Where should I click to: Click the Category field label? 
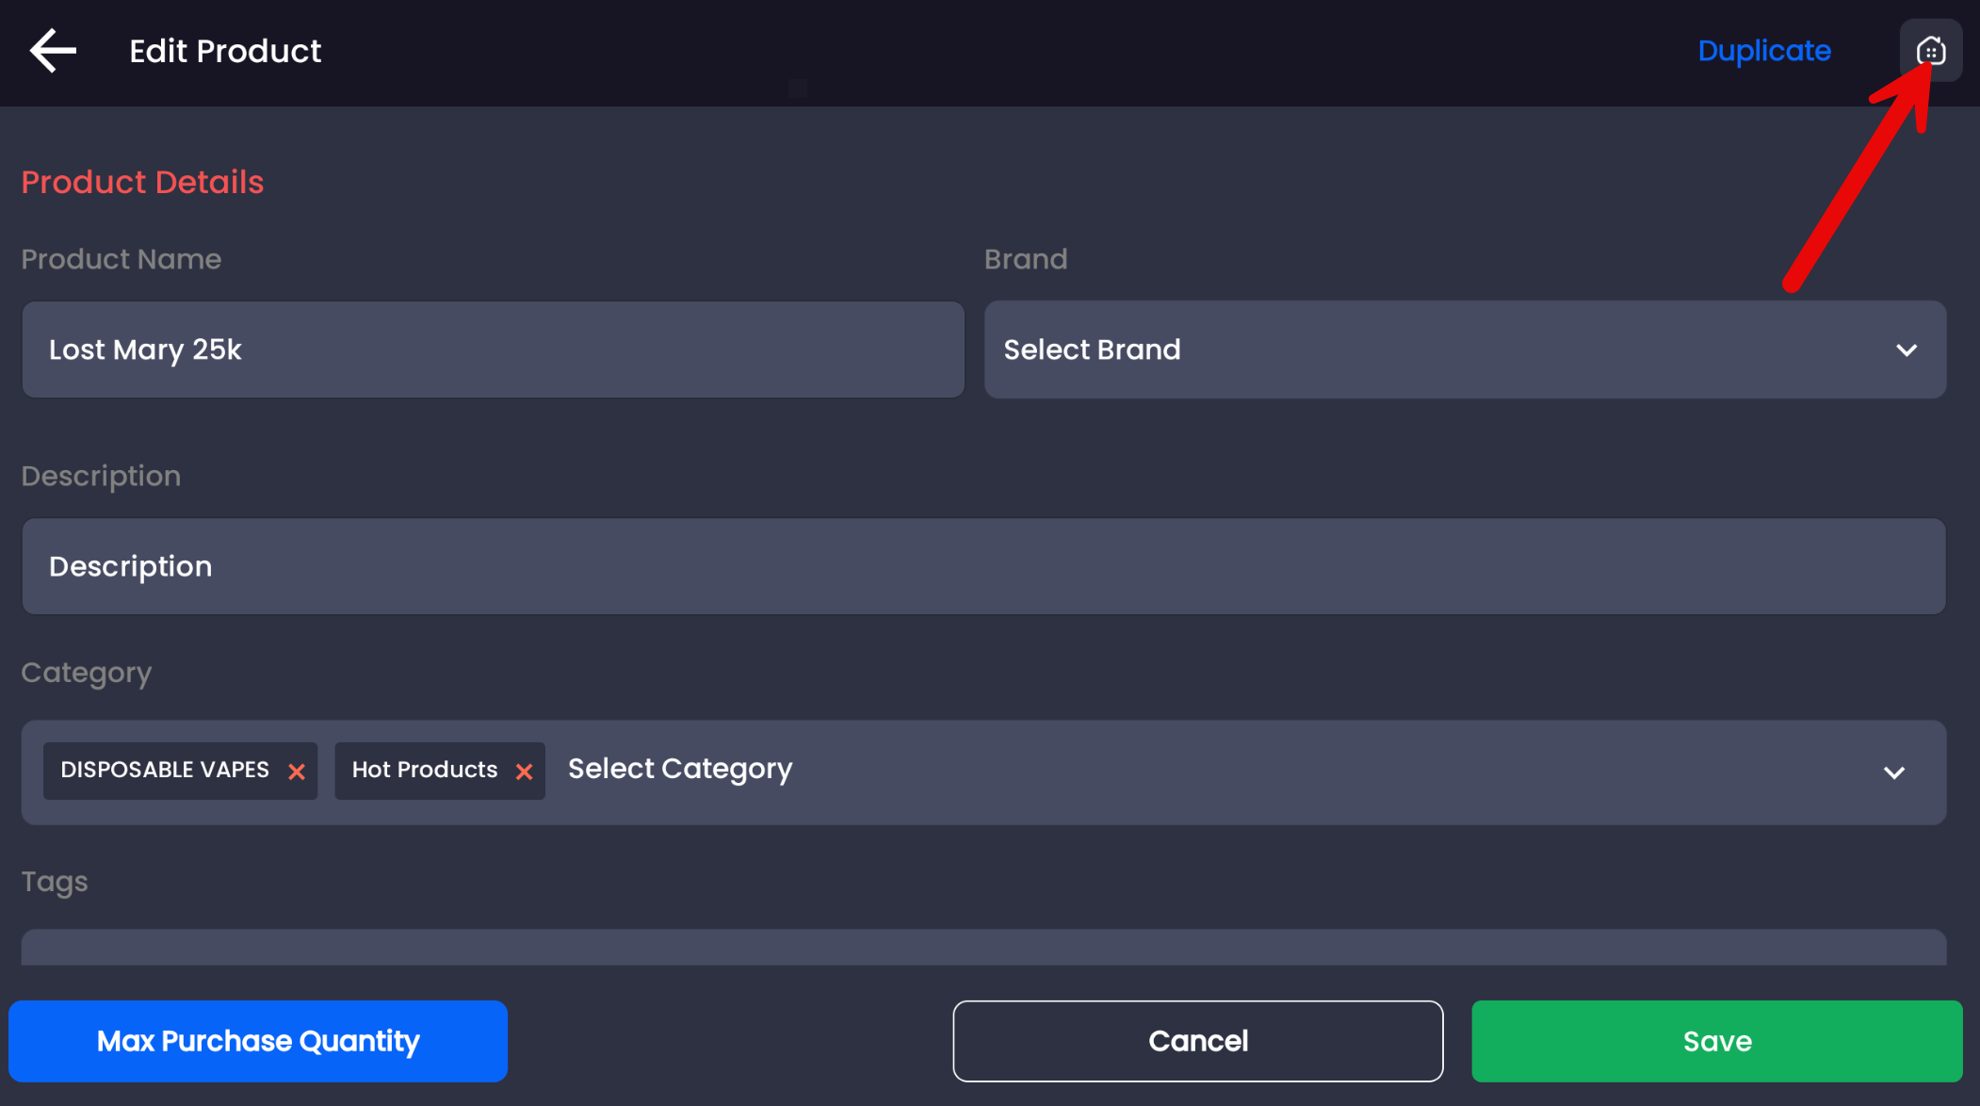(86, 673)
